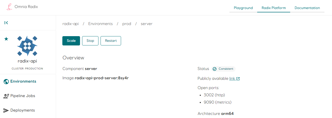The height and width of the screenshot is (118, 332).
Task: Navigate to Environments in the breadcrumb
Action: pos(100,24)
